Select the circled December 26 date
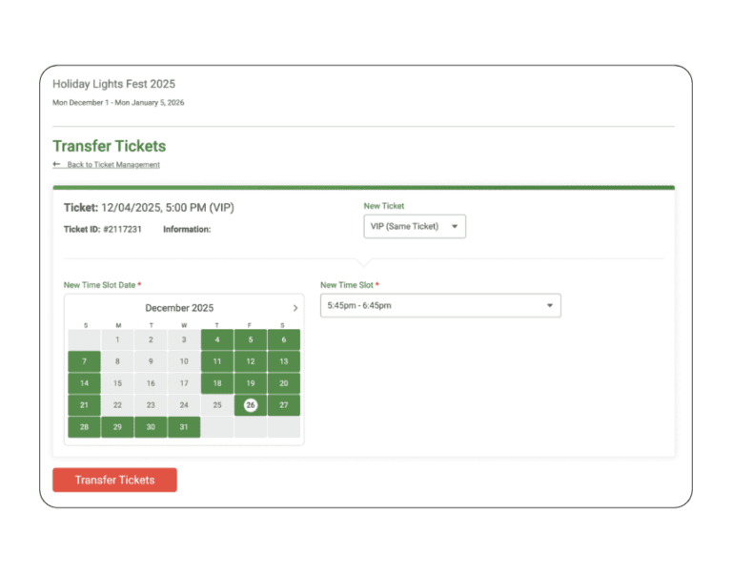Screen dimensions: 732x573 (251, 405)
